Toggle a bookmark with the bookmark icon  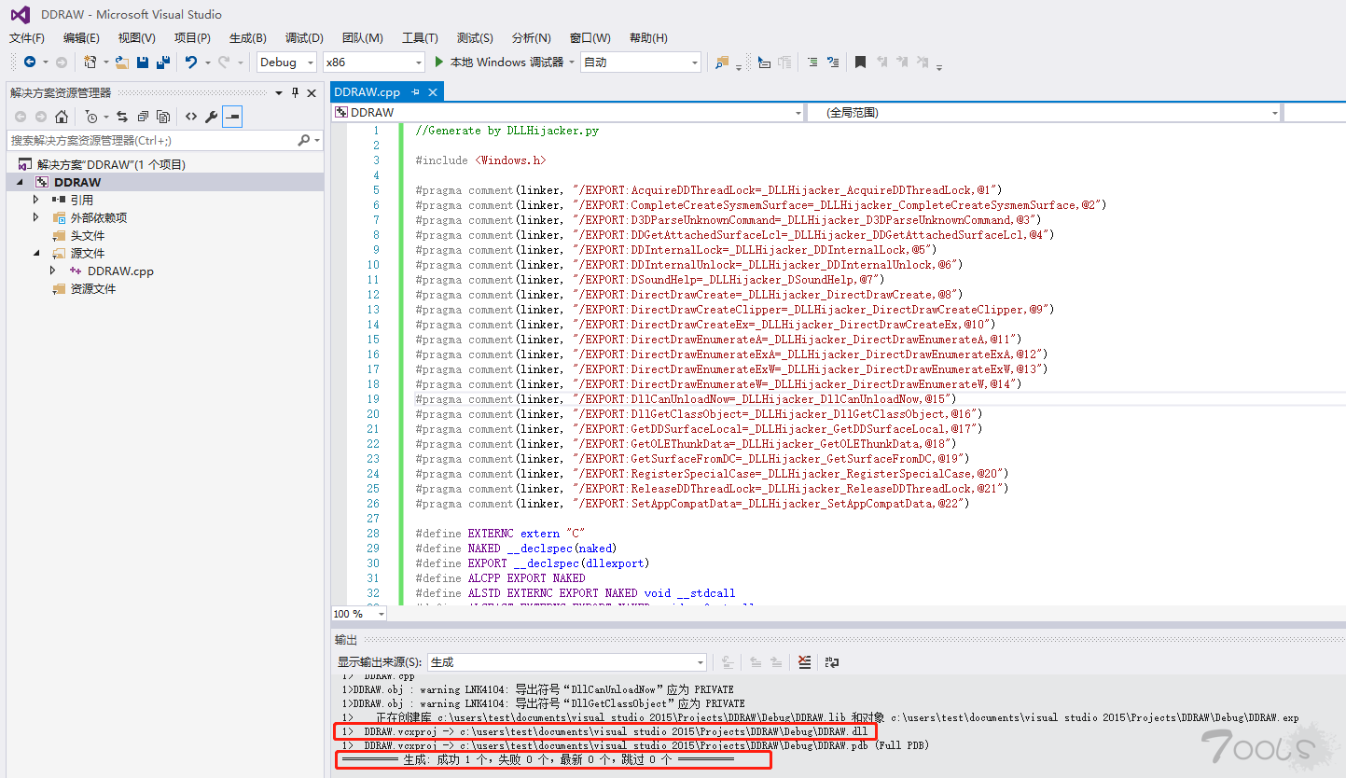pyautogui.click(x=860, y=63)
